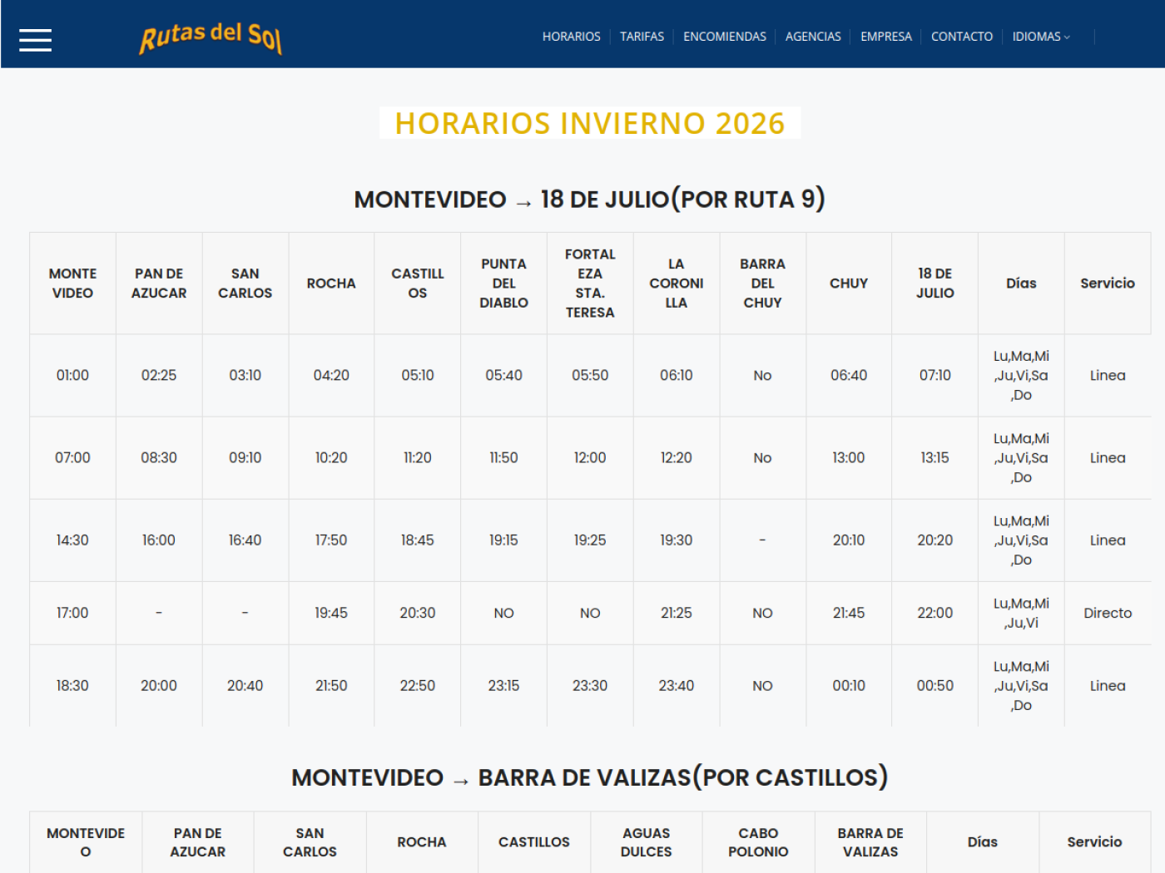The height and width of the screenshot is (873, 1165).
Task: Click the MONTEVIDEO header in second table
Action: [86, 842]
